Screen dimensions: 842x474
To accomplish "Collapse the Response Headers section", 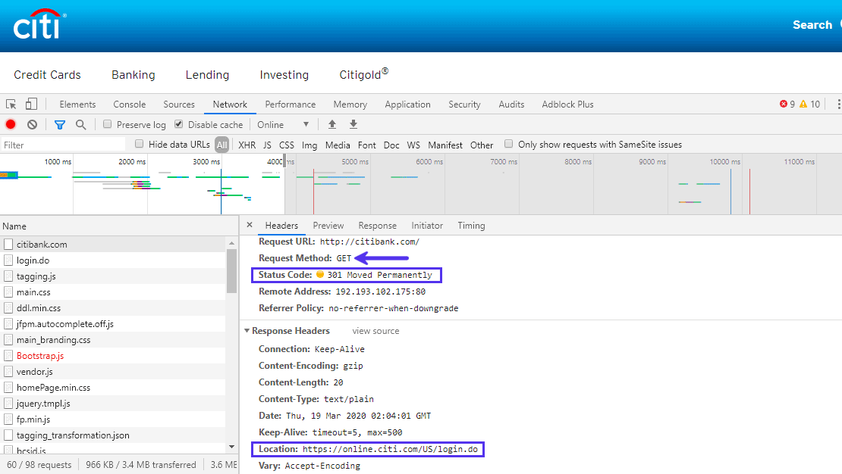I will click(247, 330).
